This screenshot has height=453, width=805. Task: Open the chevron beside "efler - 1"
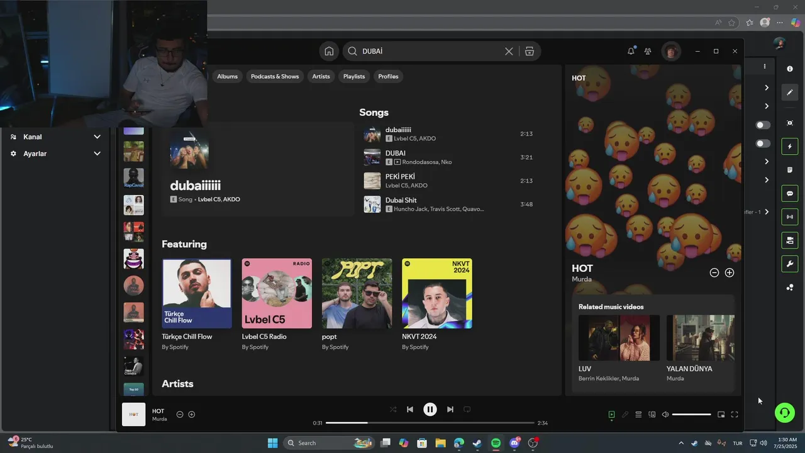point(767,212)
